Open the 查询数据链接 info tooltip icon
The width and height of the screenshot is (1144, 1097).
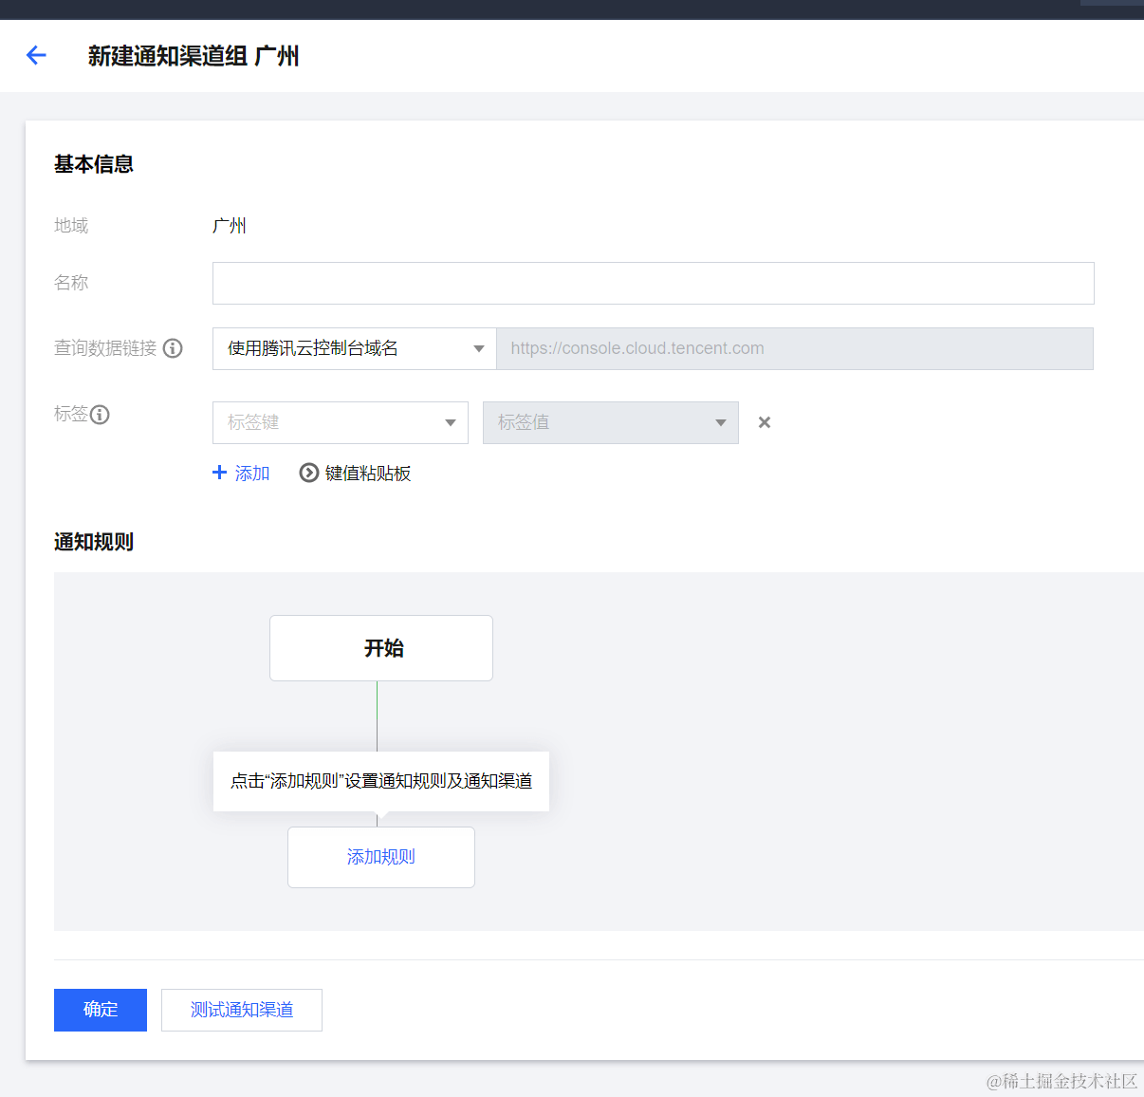[x=173, y=348]
